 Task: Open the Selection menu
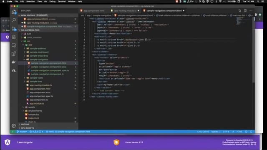pos(30,1)
